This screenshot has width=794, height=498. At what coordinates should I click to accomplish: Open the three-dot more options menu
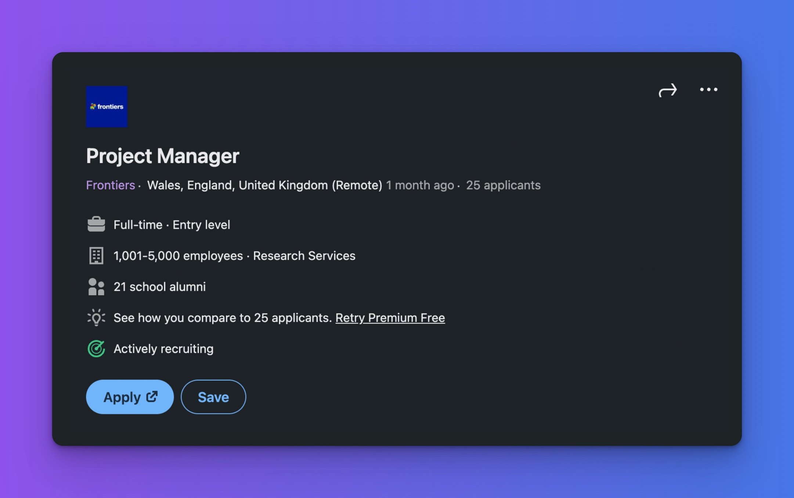[x=708, y=89]
